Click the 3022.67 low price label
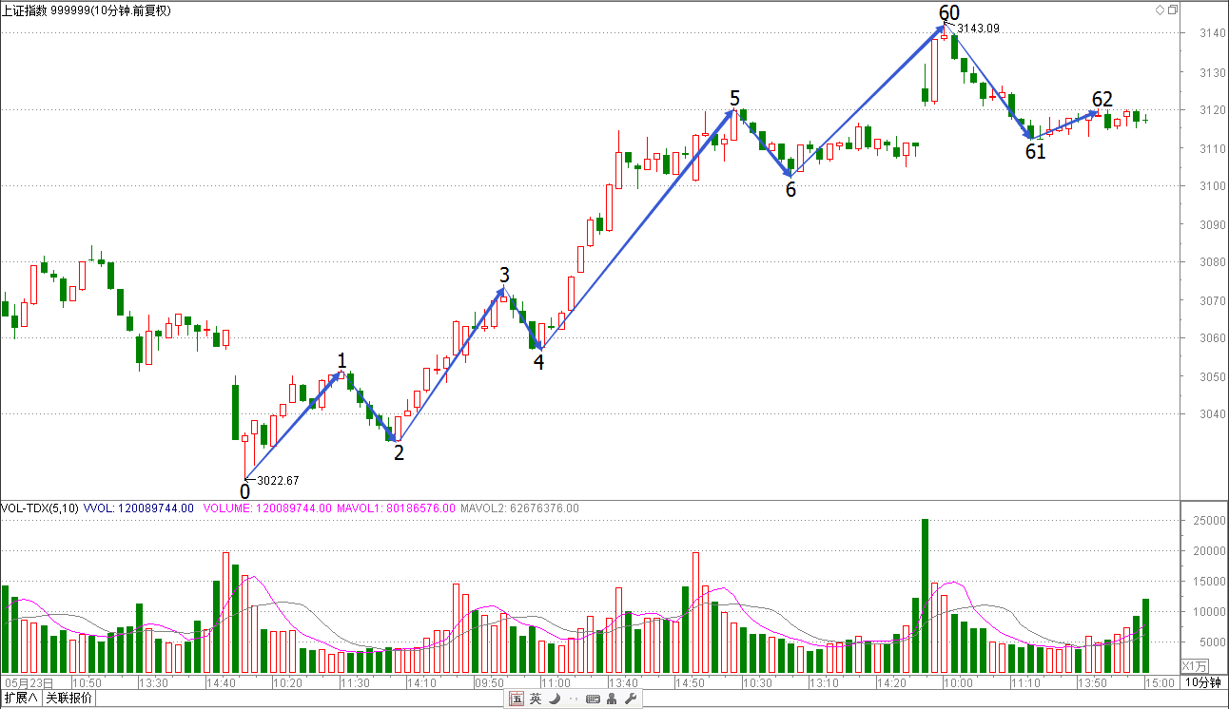Viewport: 1229px width, 709px height. (x=279, y=480)
